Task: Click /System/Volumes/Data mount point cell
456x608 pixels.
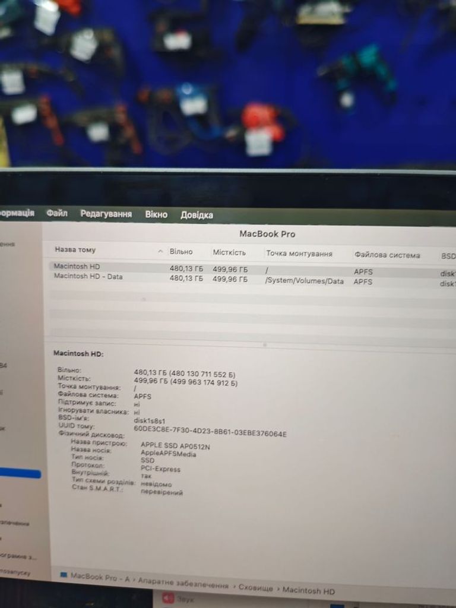Action: point(305,281)
